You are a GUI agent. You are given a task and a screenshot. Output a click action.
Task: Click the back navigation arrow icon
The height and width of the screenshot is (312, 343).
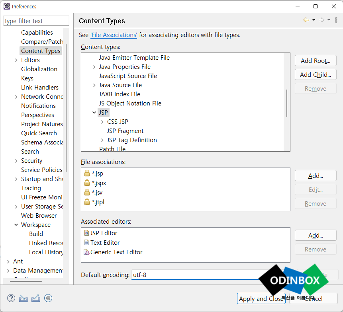(306, 20)
